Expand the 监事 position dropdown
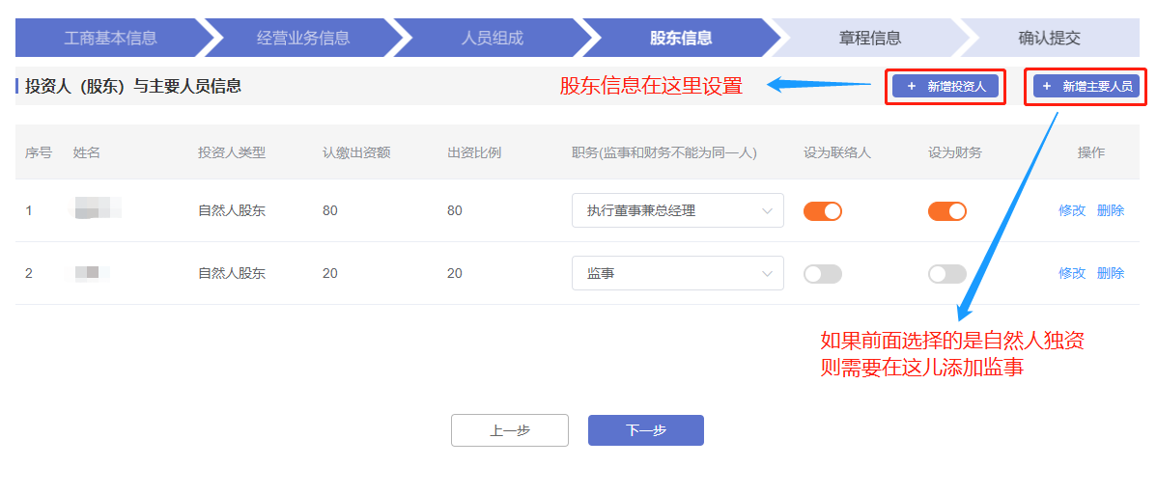 (677, 274)
